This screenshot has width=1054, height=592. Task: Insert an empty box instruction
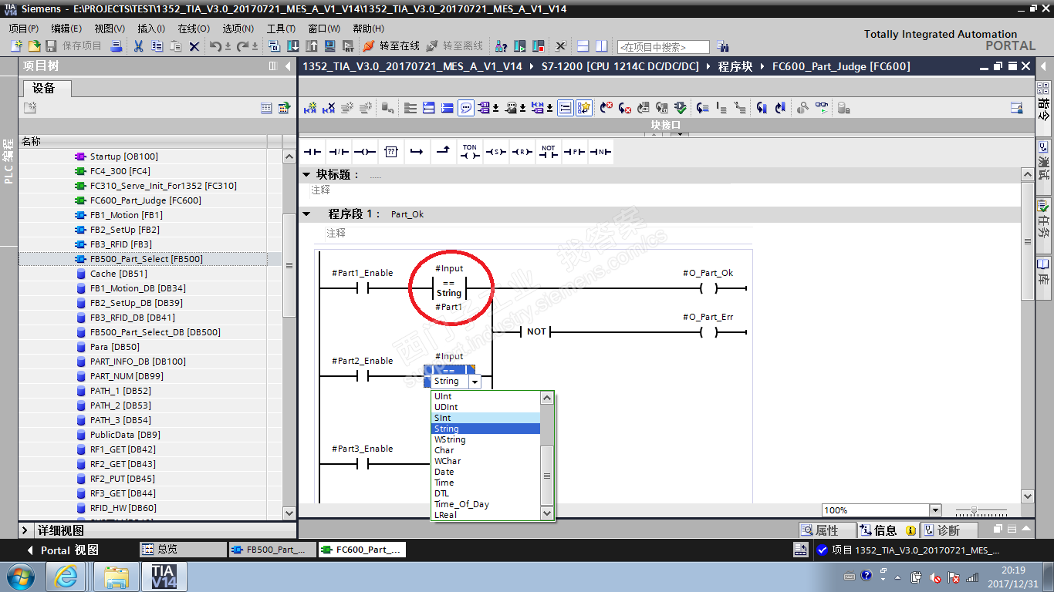391,152
